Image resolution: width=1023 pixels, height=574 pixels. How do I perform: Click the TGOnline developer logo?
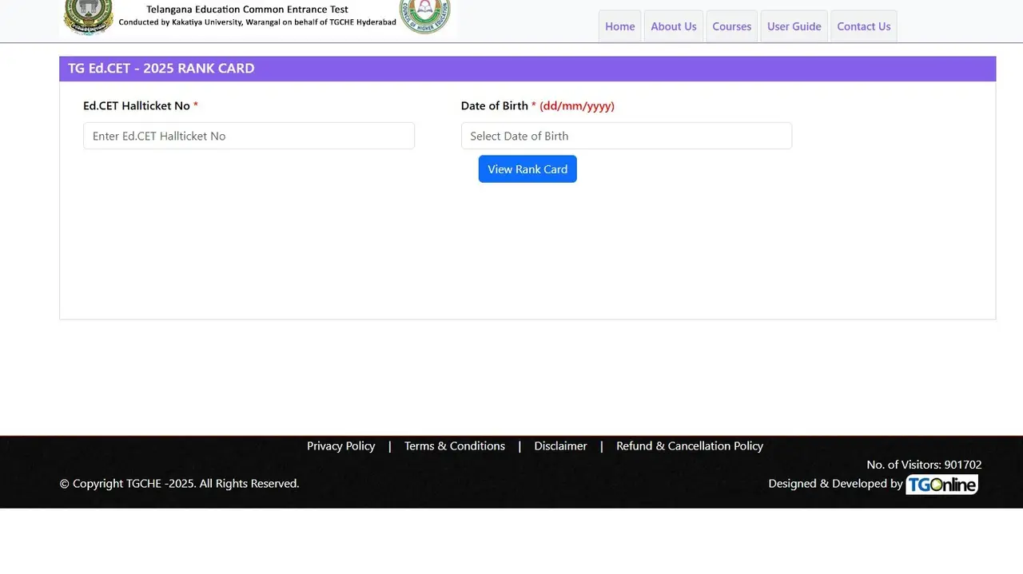click(941, 484)
